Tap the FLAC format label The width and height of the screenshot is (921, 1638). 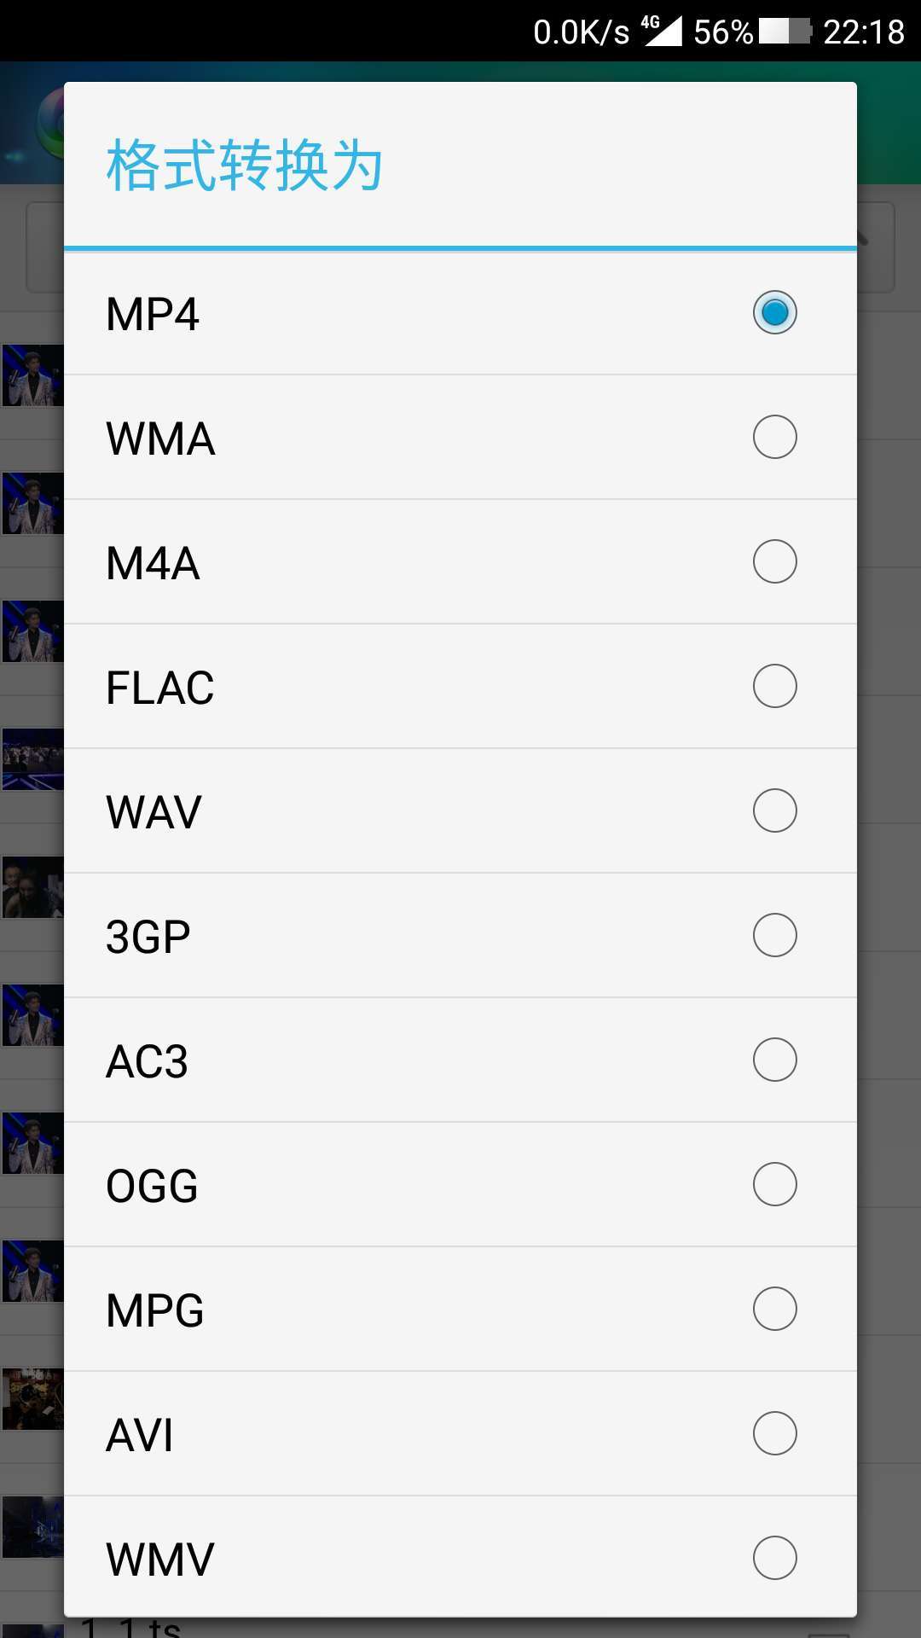(159, 688)
